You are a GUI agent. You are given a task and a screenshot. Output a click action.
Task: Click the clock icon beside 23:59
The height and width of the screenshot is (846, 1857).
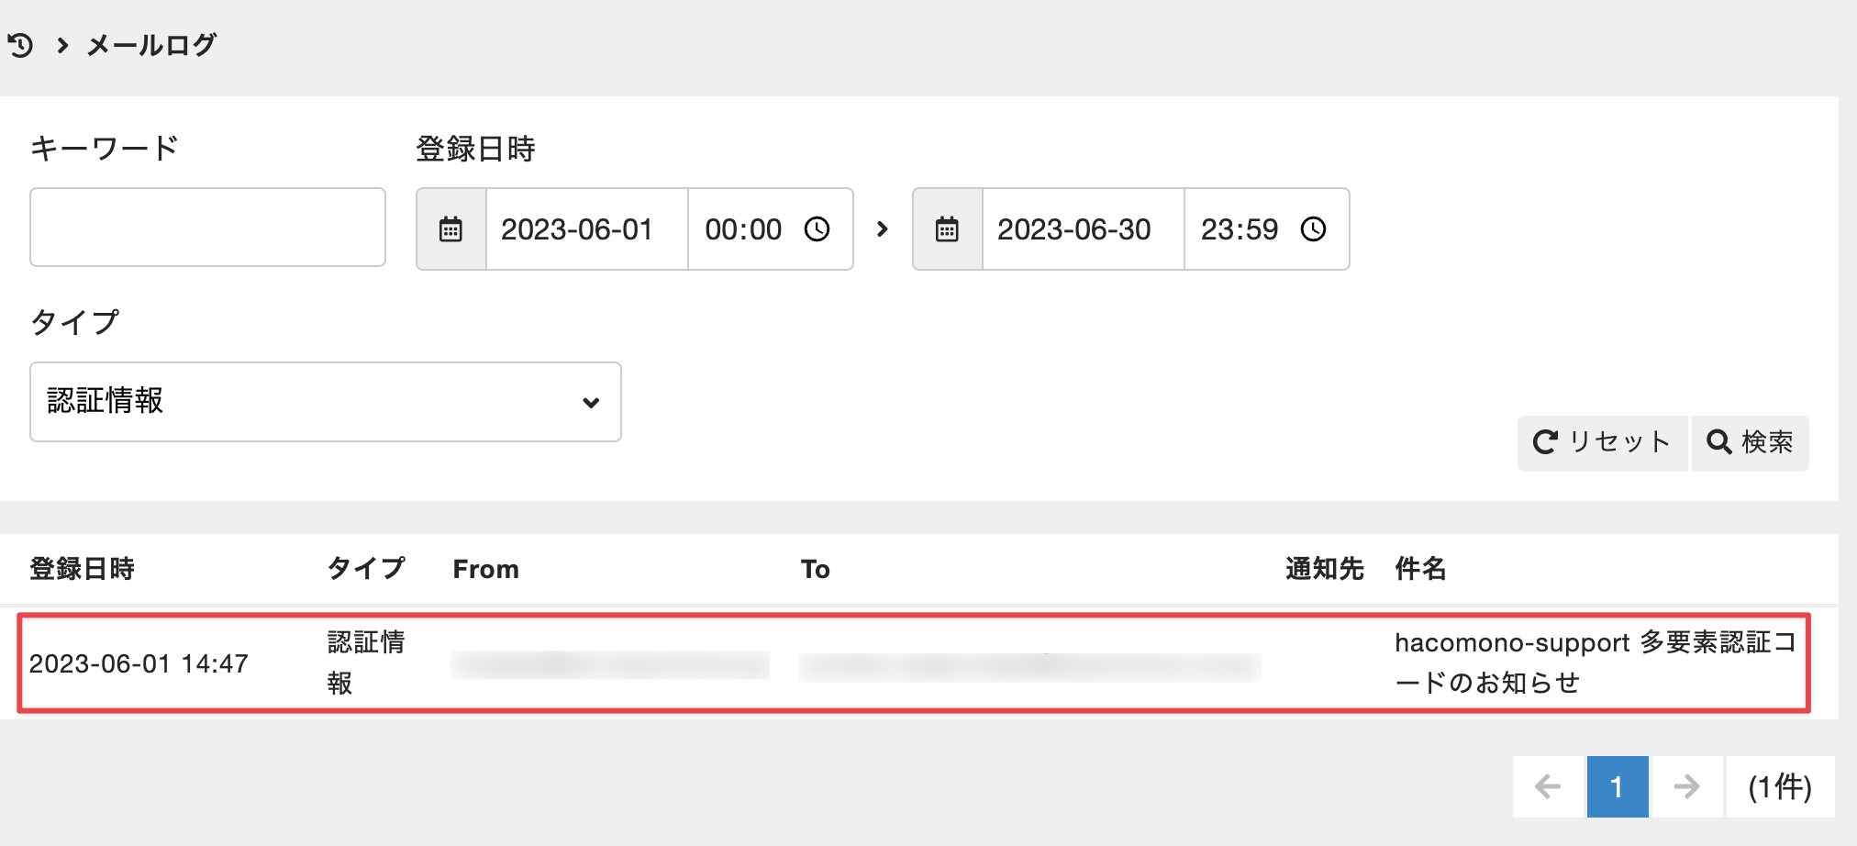tap(1313, 229)
